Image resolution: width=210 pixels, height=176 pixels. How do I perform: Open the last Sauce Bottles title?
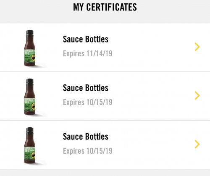pyautogui.click(x=86, y=137)
